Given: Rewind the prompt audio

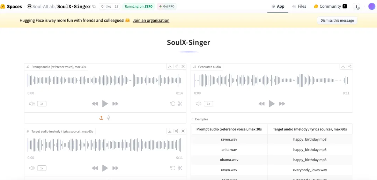Looking at the screenshot, I should 95,104.
